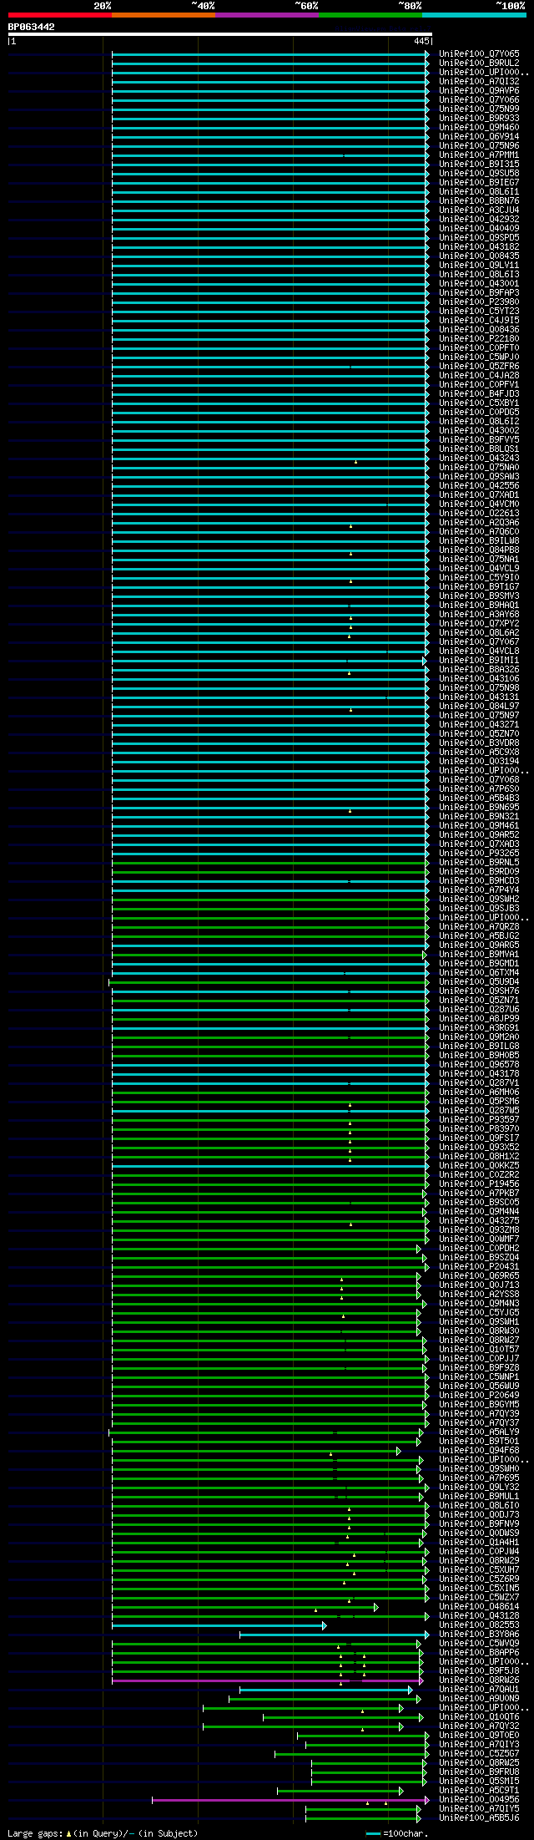Open hit UniRef100_A7QI32
This screenshot has height=1840, width=534.
[479, 82]
